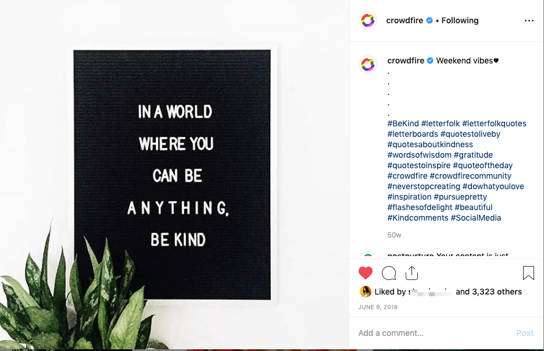The width and height of the screenshot is (544, 351).
Task: Click the June 9, 2018 date stamp
Action: click(x=378, y=307)
